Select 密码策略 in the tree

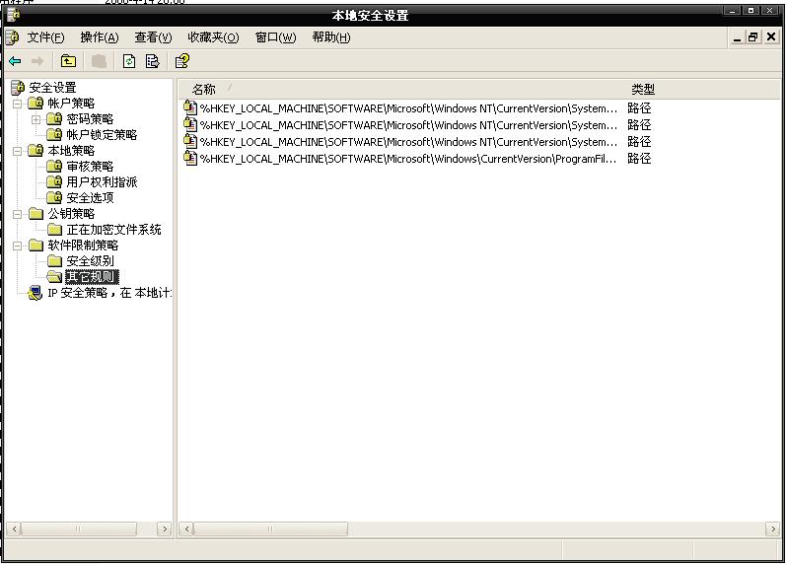coord(90,119)
